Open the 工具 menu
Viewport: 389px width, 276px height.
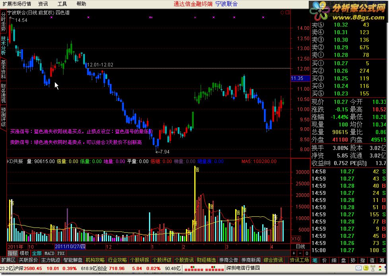[x=62, y=4]
